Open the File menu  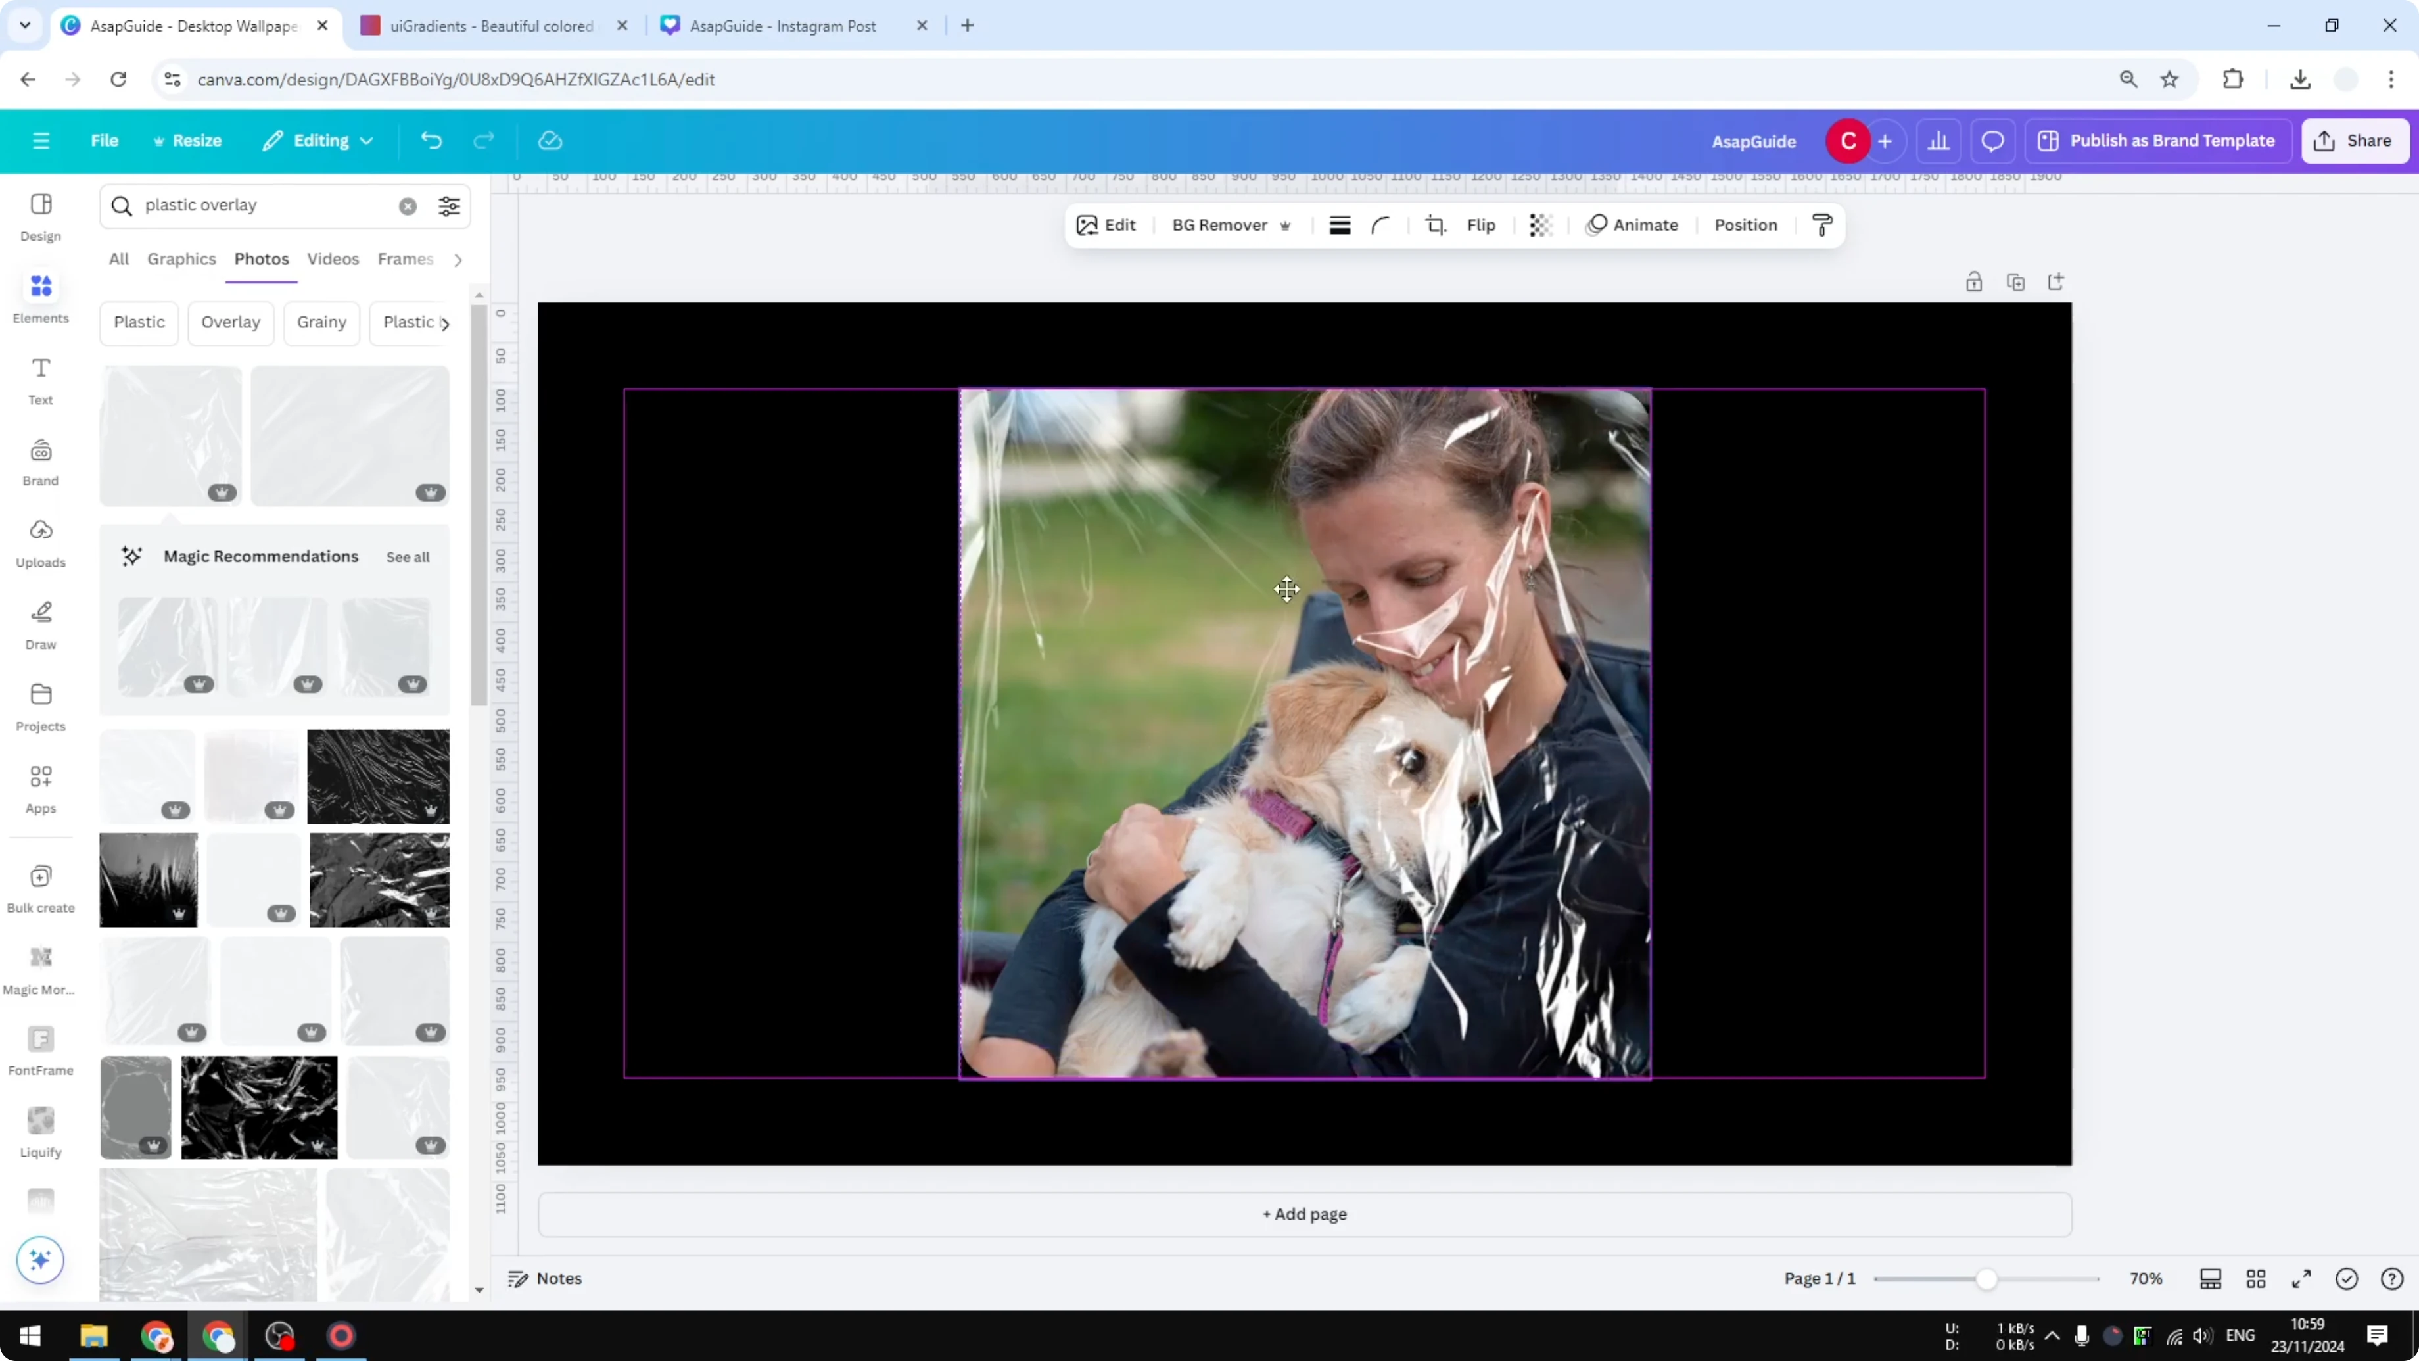click(105, 140)
